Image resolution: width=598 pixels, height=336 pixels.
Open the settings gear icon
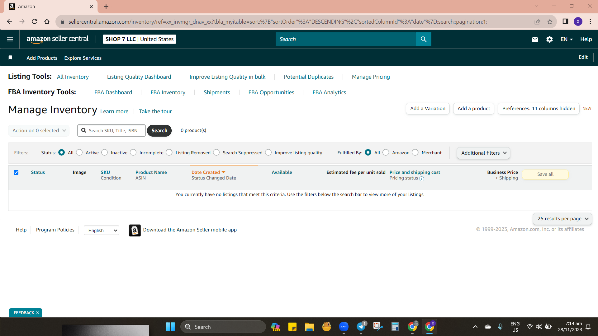point(549,39)
